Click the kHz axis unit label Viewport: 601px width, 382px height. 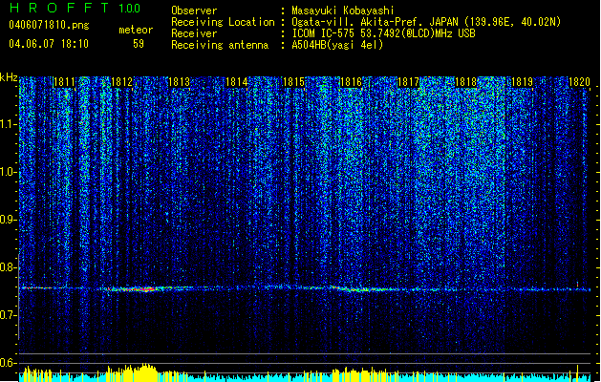click(9, 77)
